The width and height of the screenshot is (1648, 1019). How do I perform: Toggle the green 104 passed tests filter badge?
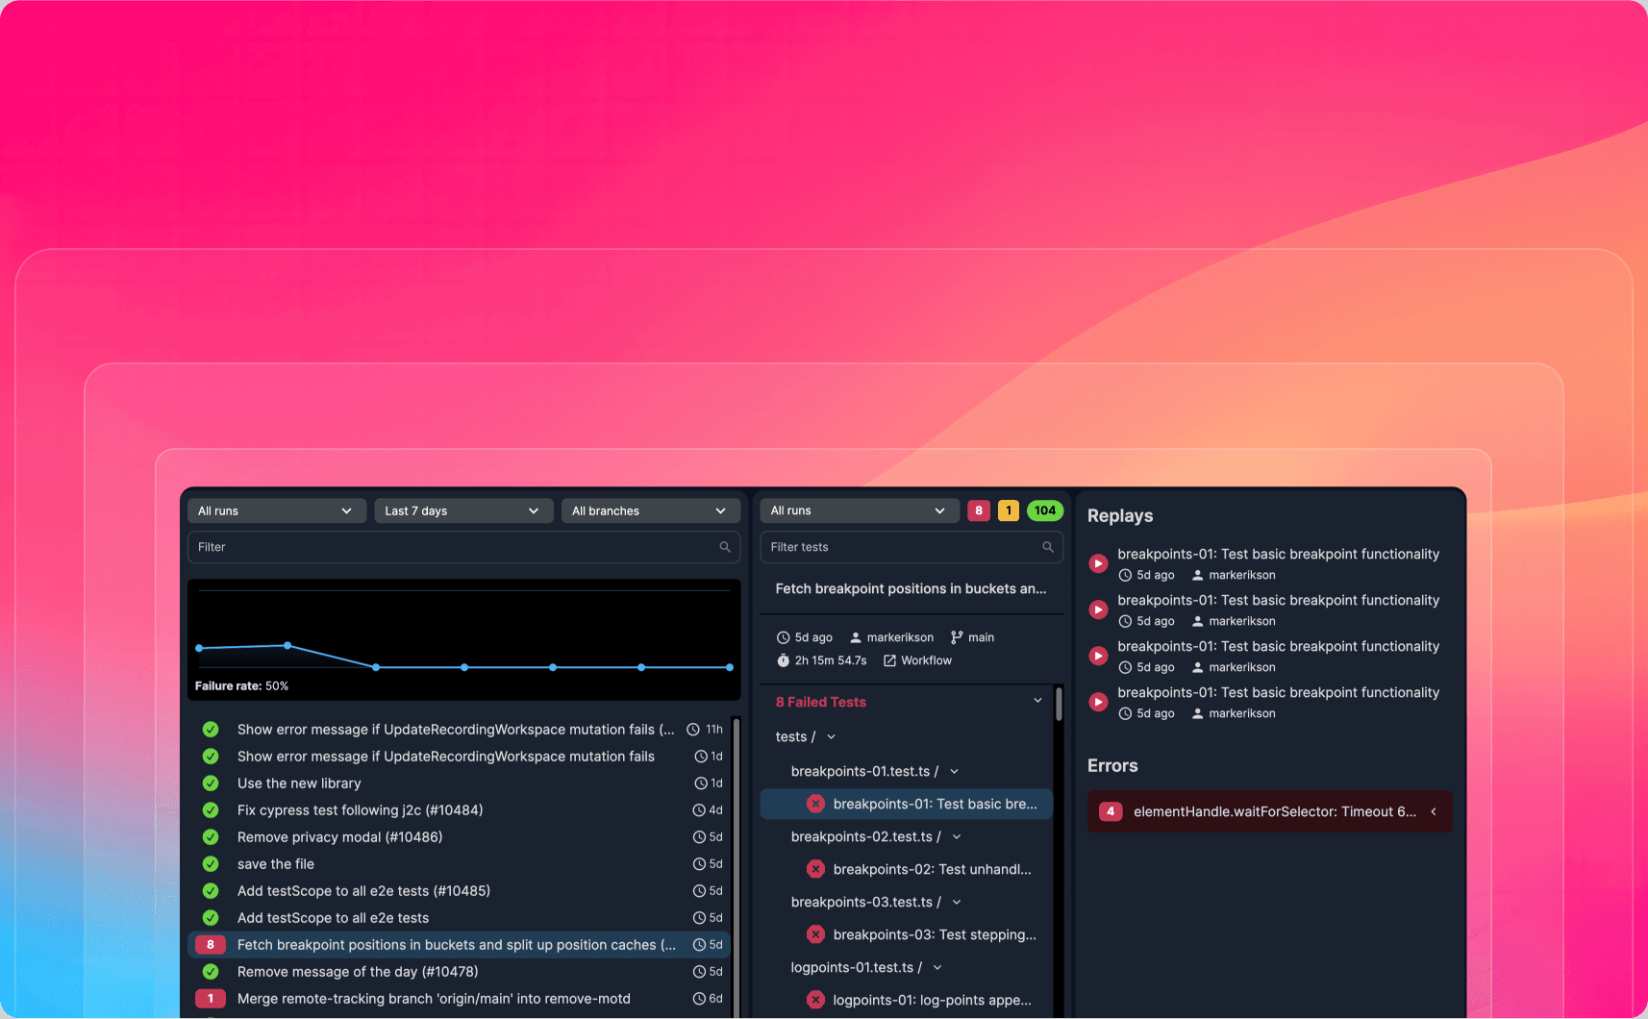[1044, 510]
